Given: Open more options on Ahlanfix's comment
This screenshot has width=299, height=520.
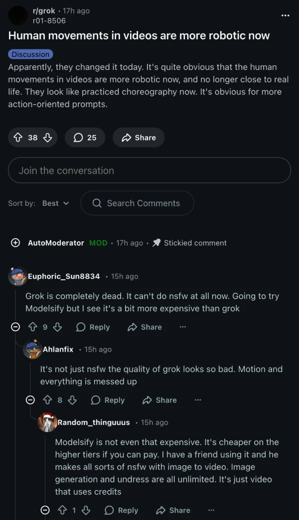Looking at the screenshot, I should pos(198,400).
